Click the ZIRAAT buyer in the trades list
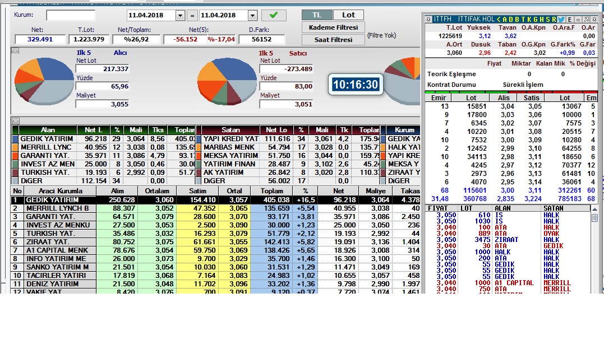This screenshot has width=604, height=344. point(506,240)
